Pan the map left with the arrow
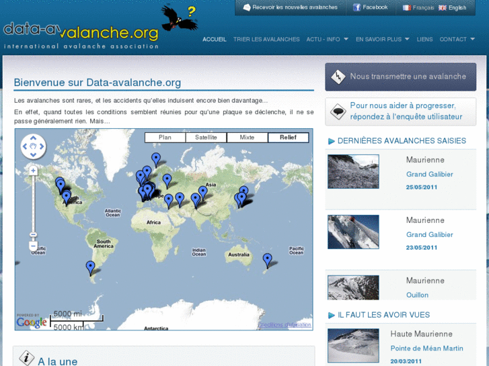The height and width of the screenshot is (366, 489). point(25,146)
